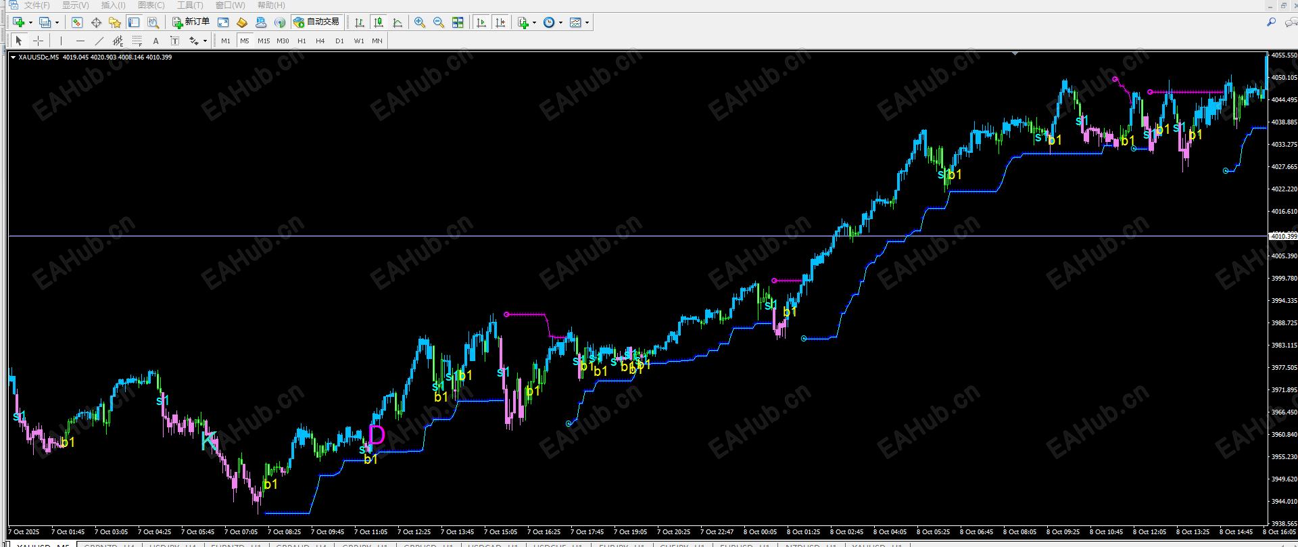
Task: Click the 4010.399 current price label
Action: pos(1283,236)
